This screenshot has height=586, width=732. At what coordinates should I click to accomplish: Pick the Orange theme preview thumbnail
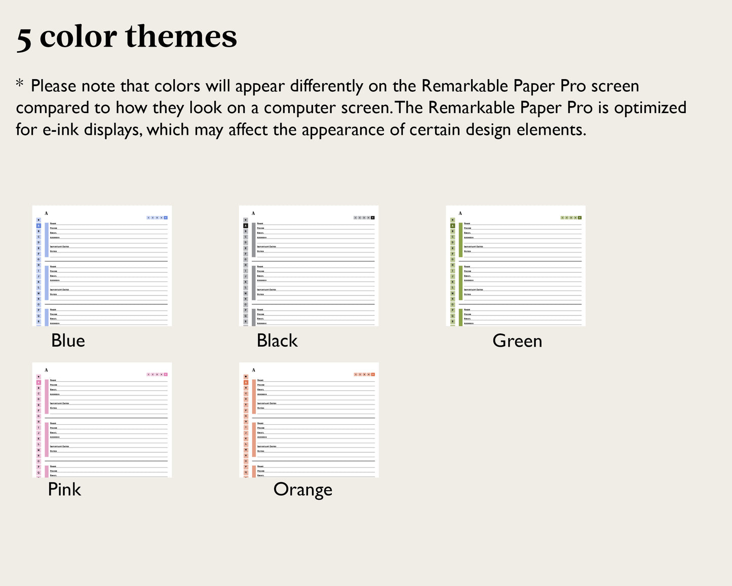[309, 420]
